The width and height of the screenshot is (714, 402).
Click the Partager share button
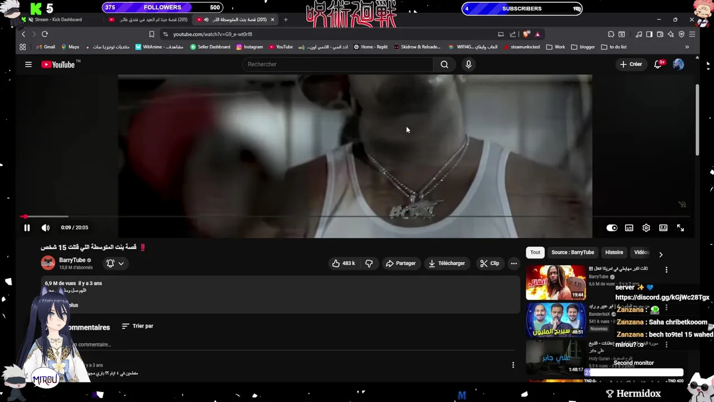401,264
